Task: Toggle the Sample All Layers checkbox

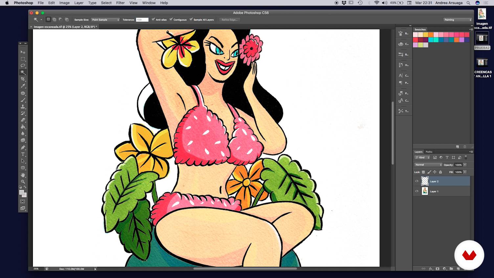Action: coord(191,19)
